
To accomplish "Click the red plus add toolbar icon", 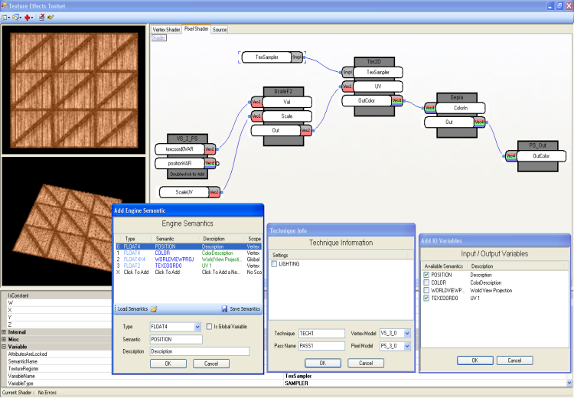I will click(x=28, y=16).
